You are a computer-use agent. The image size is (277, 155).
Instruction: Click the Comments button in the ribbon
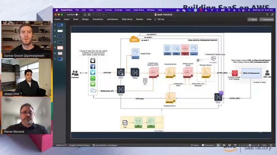coord(267,19)
